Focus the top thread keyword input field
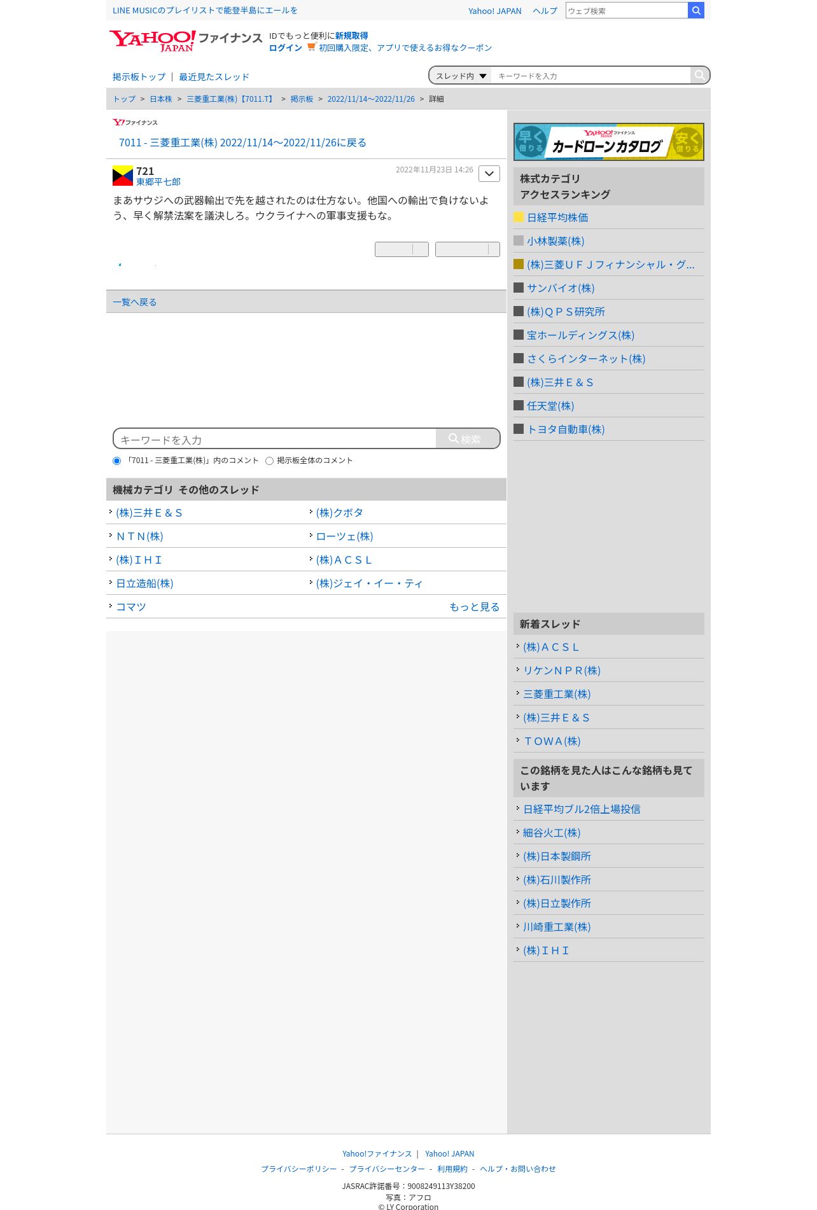This screenshot has height=1210, width=817. (591, 76)
